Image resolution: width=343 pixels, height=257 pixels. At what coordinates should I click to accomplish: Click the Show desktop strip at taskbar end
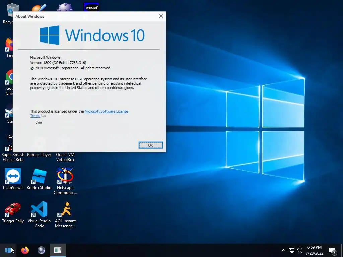coord(342,250)
